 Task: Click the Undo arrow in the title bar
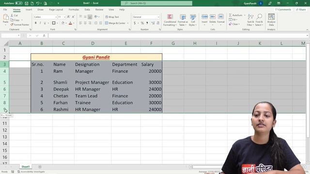point(38,3)
